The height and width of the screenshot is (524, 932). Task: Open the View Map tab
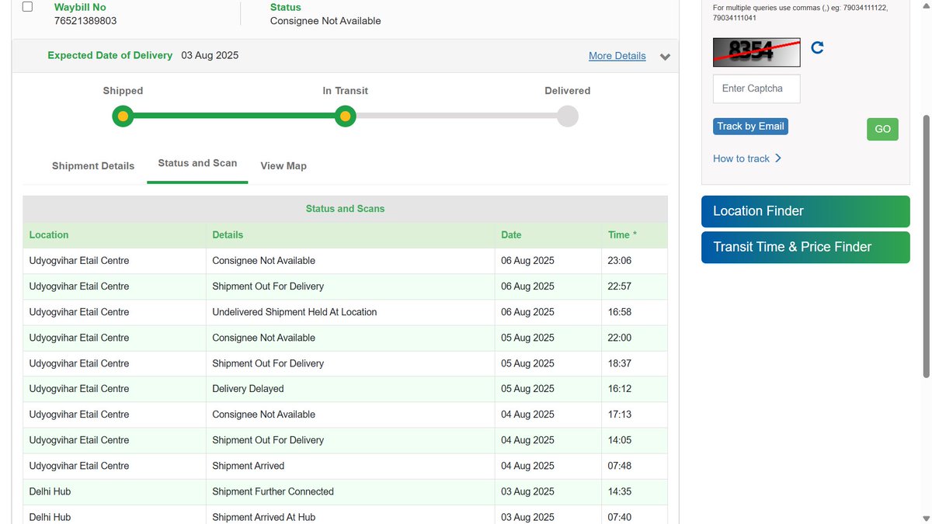coord(283,165)
